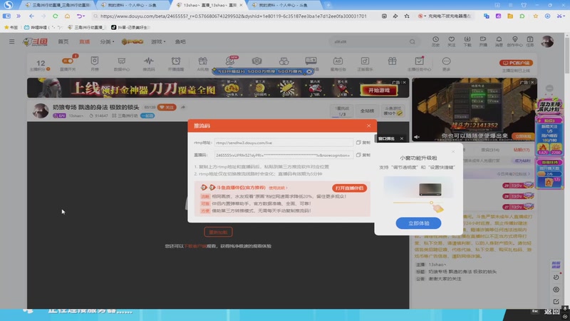Click the 直播码 stream key field

284,155
